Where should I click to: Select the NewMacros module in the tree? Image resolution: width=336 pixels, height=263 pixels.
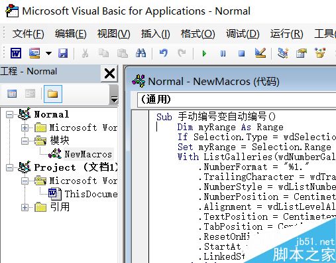click(88, 154)
